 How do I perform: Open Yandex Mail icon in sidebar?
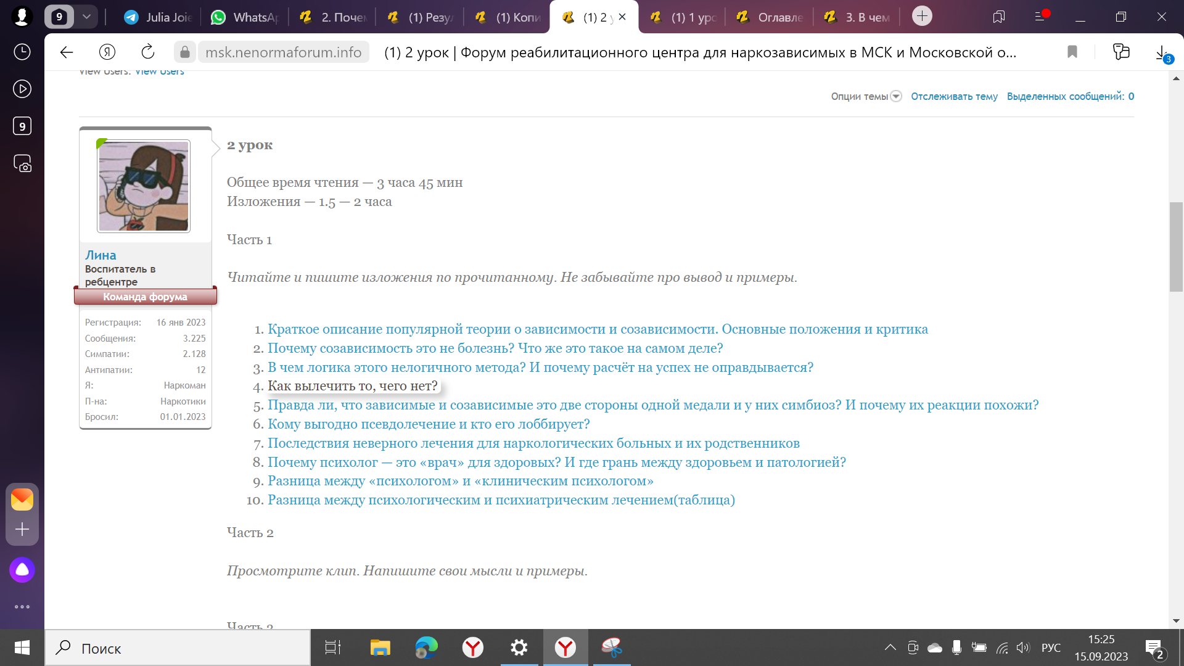click(x=22, y=499)
